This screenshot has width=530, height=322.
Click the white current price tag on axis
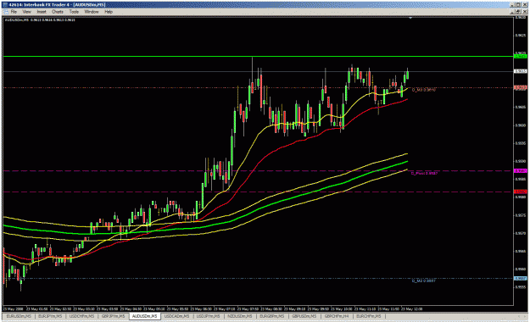tap(520, 71)
